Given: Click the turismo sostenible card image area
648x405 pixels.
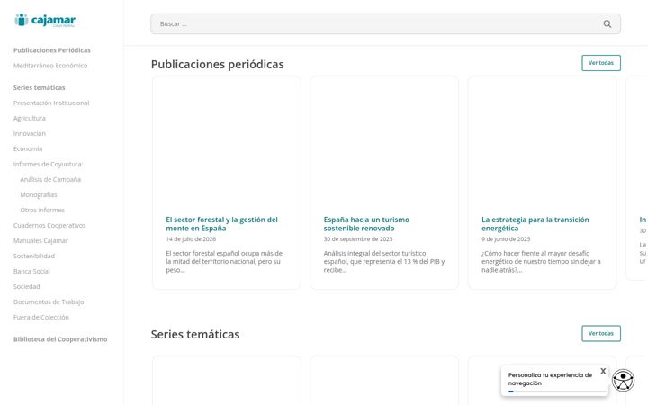Looking at the screenshot, I should coord(384,142).
